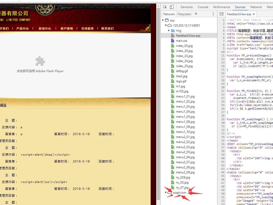
Task: Enable Adobe Flash Player plugin placeholder
Action: click(40, 65)
